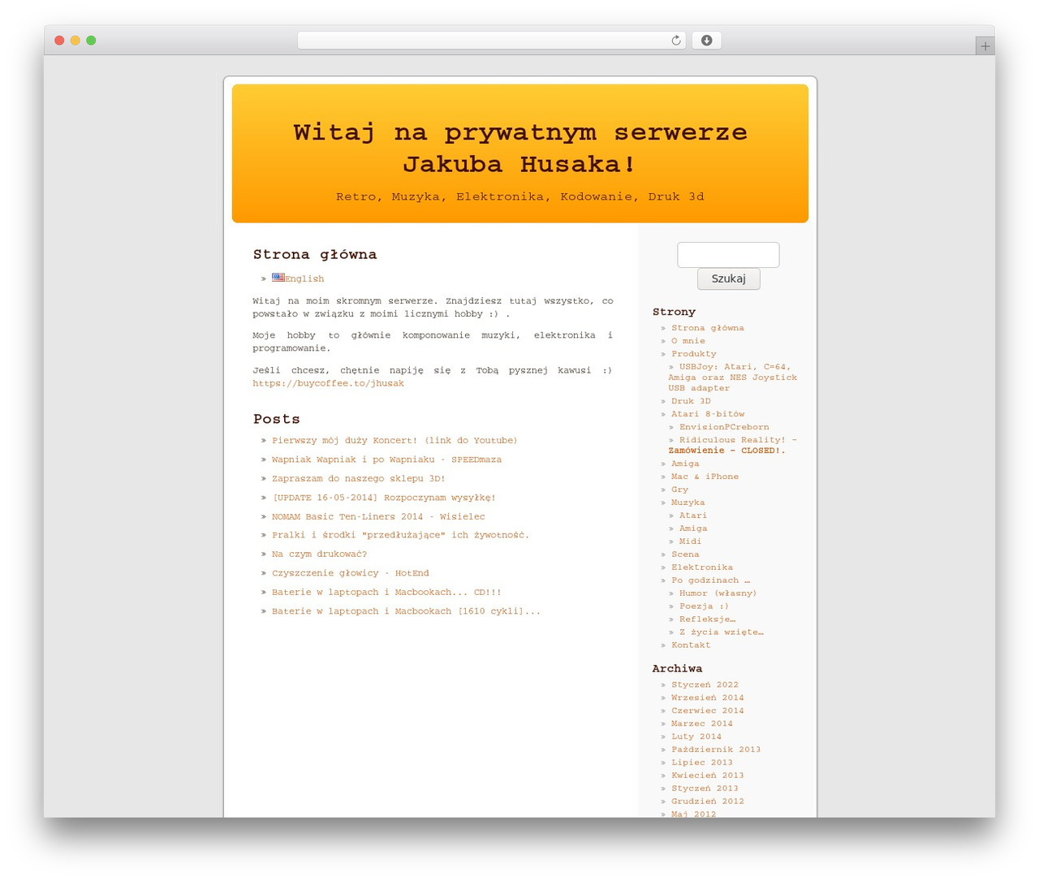Open the 'Poezja :)' subpage
The image size is (1039, 880).
(704, 606)
